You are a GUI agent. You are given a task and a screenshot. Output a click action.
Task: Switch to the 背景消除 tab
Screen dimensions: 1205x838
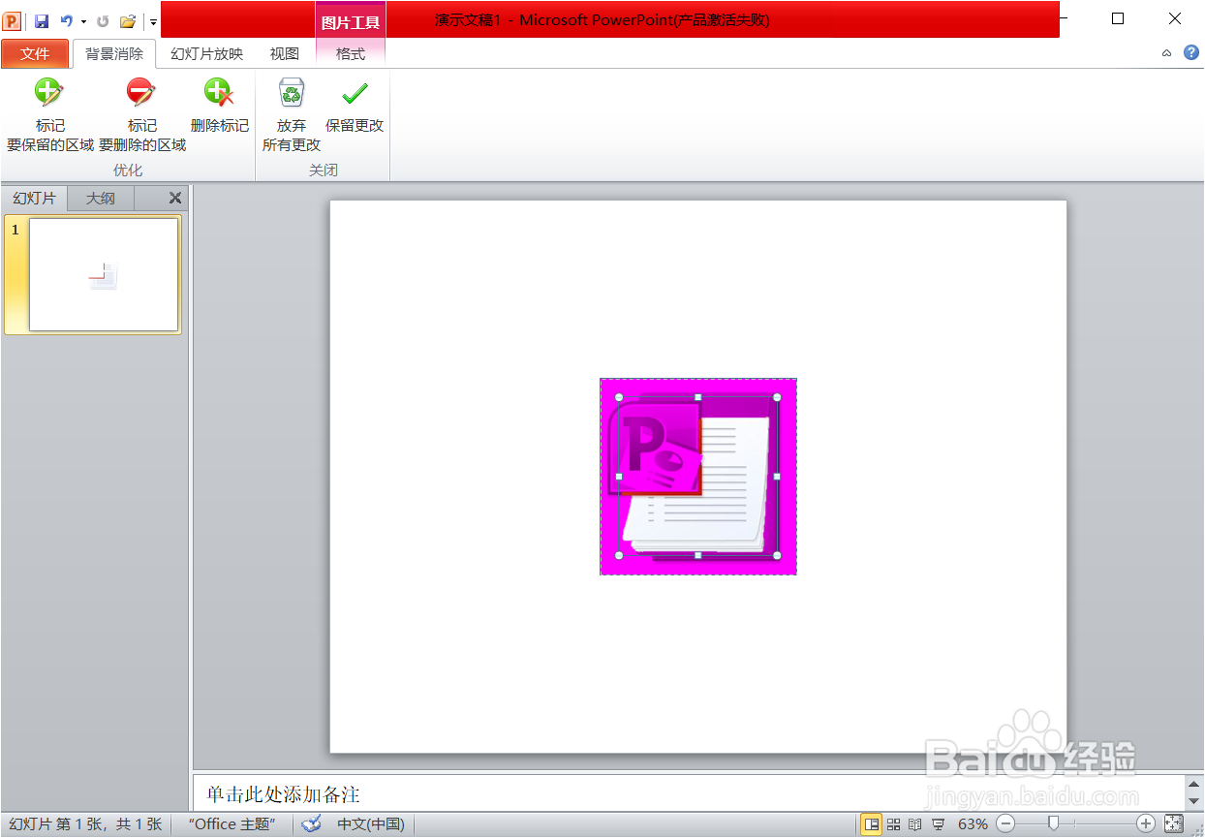coord(114,54)
